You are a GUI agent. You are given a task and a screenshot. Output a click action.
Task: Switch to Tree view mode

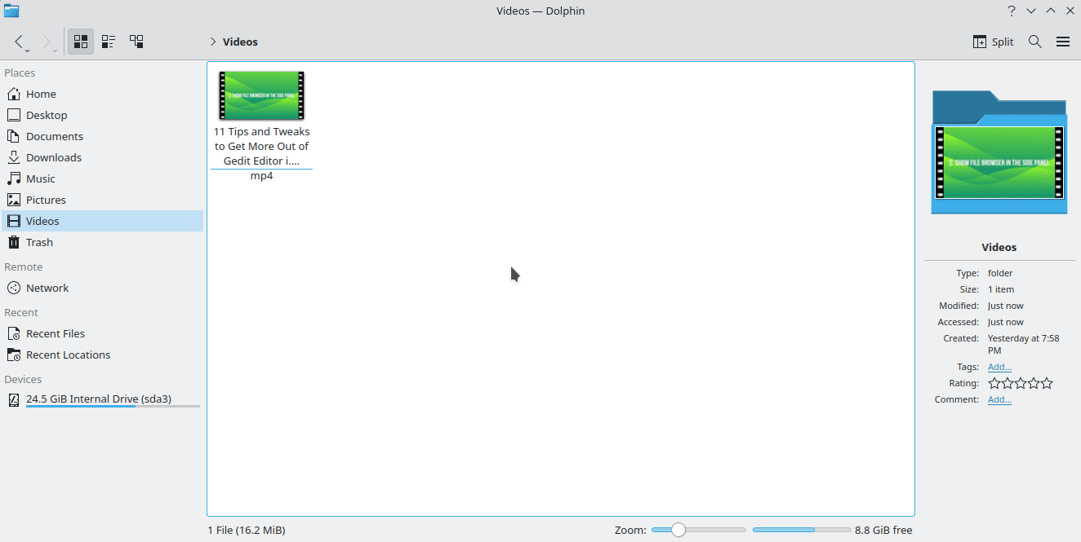(x=136, y=41)
